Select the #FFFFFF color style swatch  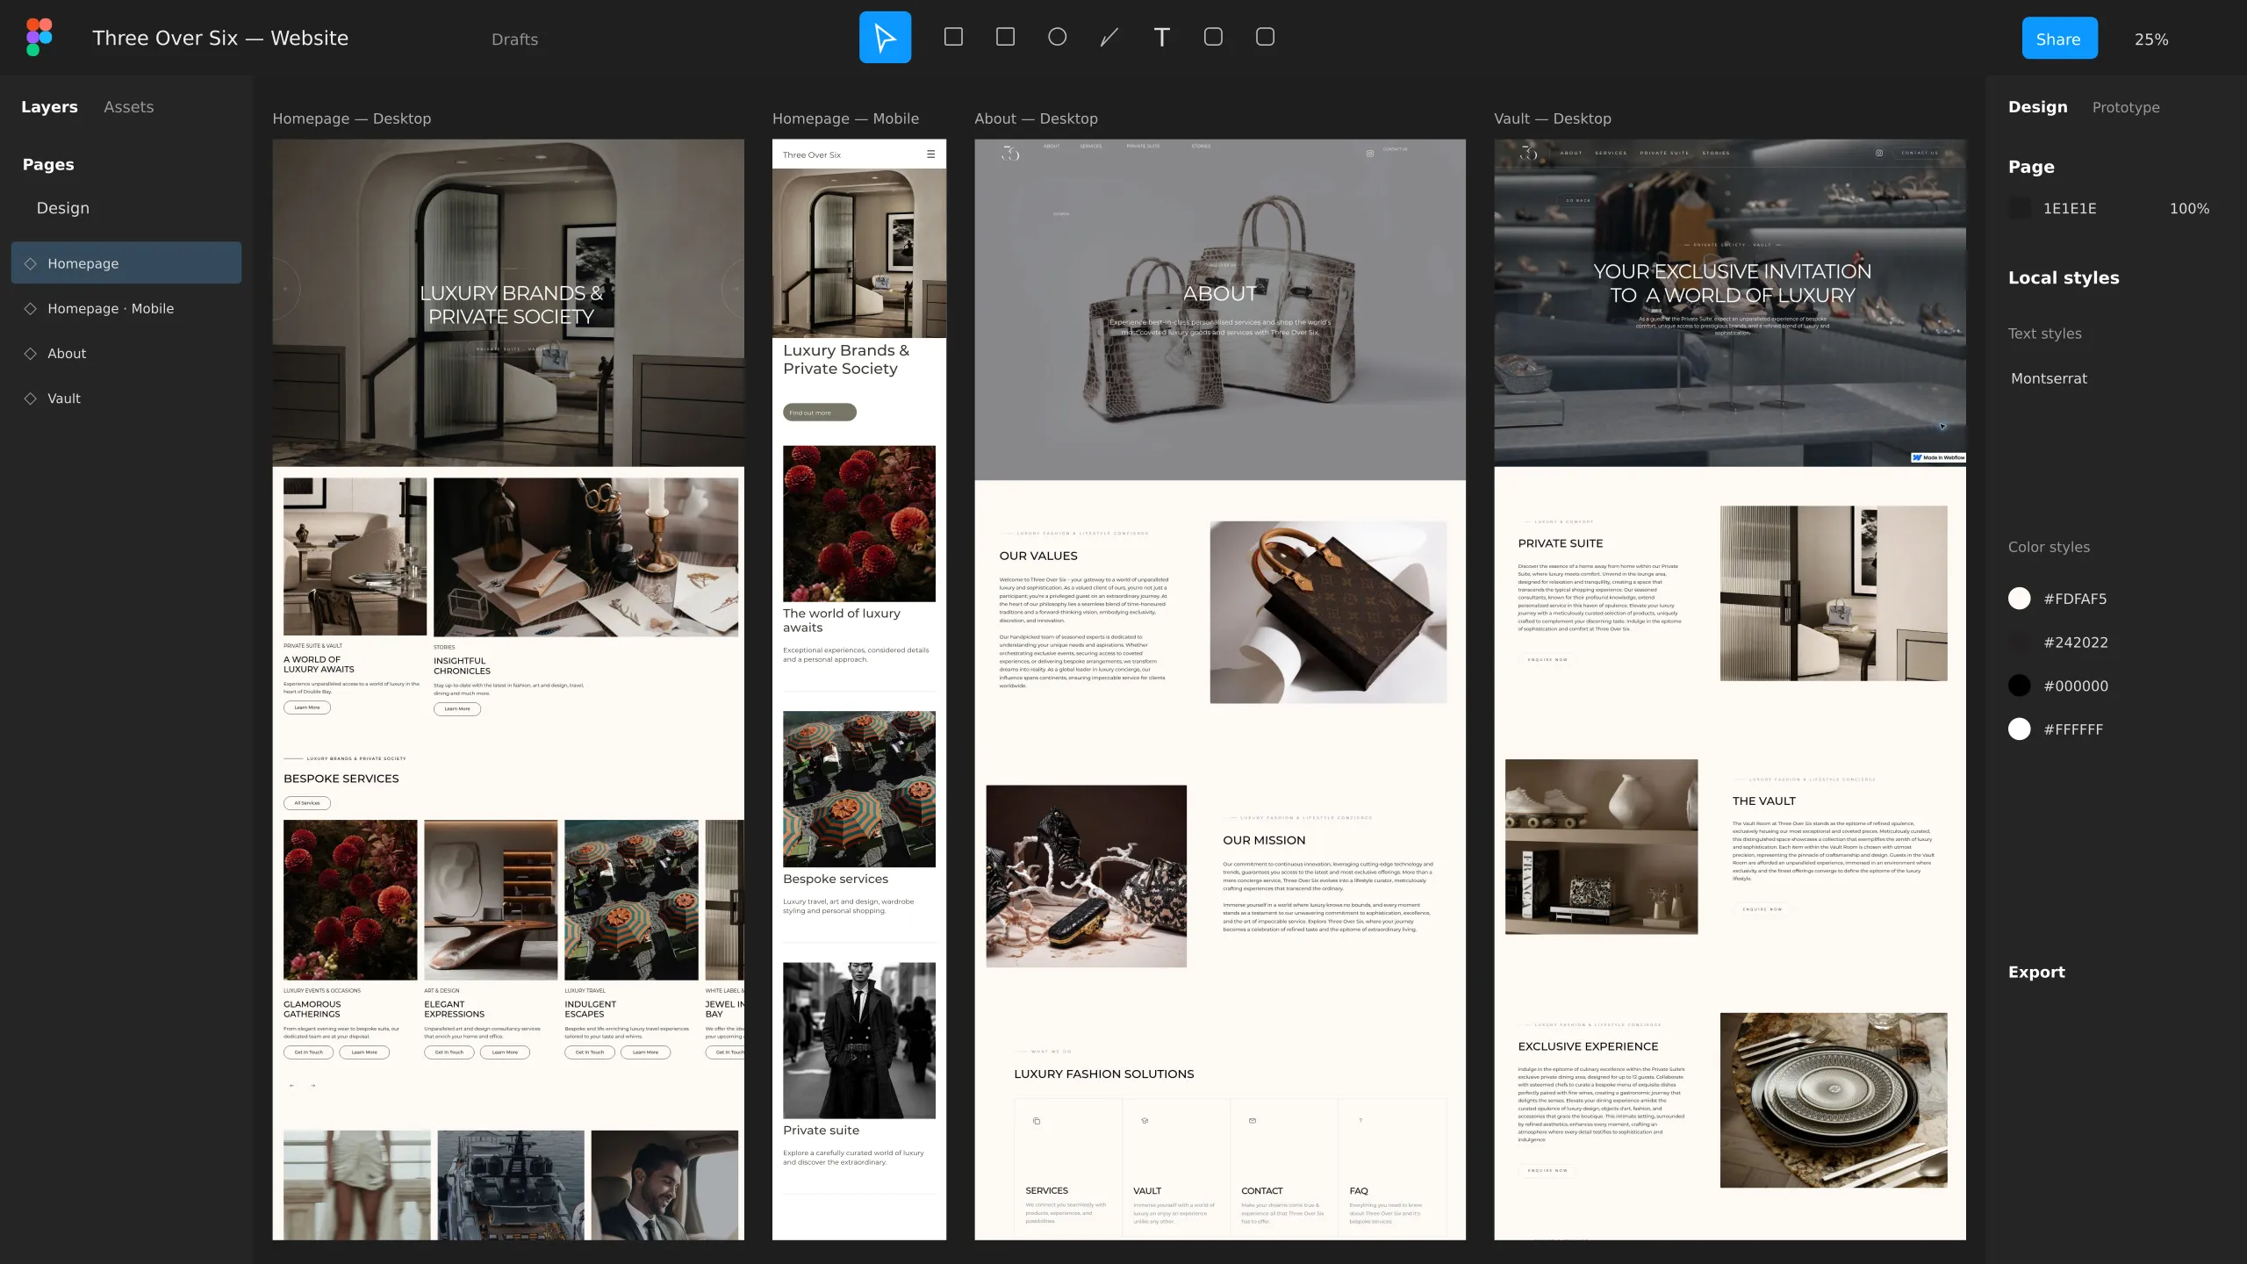click(2019, 729)
